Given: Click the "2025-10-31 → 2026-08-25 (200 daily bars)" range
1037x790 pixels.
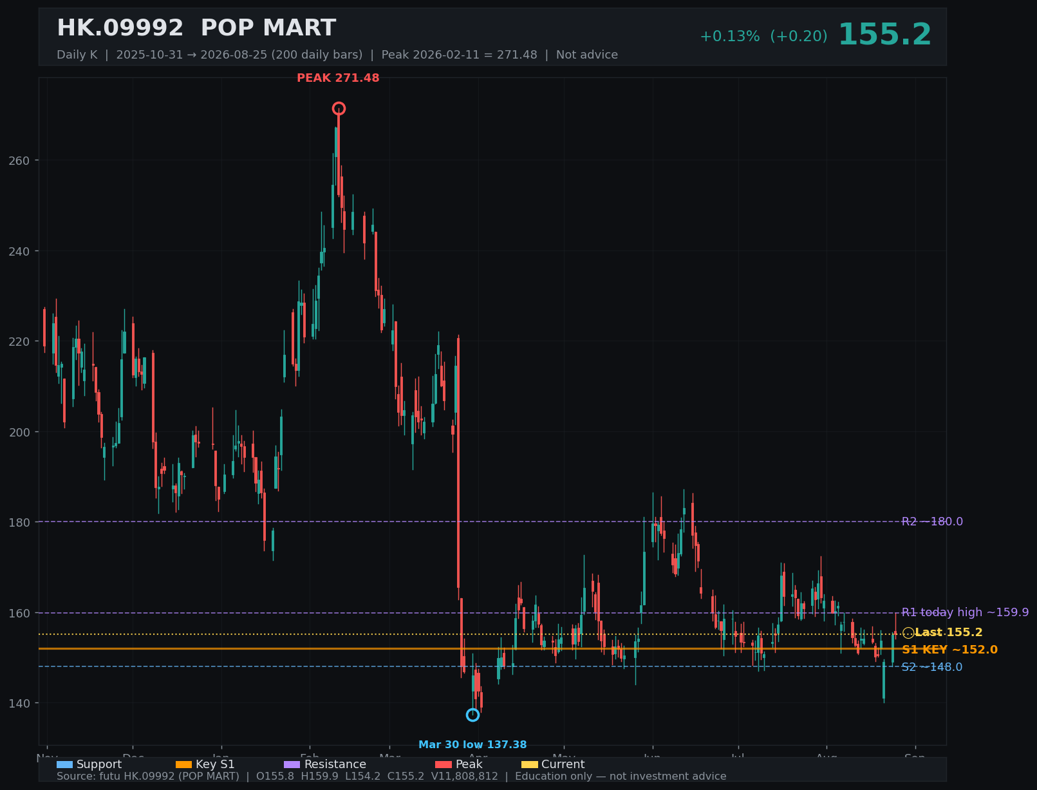Looking at the screenshot, I should click(239, 55).
